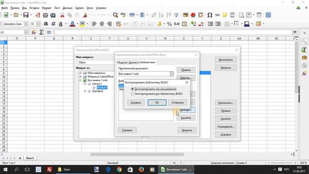Image resolution: width=309 pixels, height=174 pixels.
Task: Switch to the Модули tab
Action: [x=122, y=62]
